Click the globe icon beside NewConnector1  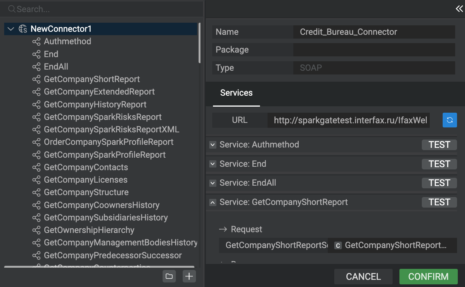(23, 29)
